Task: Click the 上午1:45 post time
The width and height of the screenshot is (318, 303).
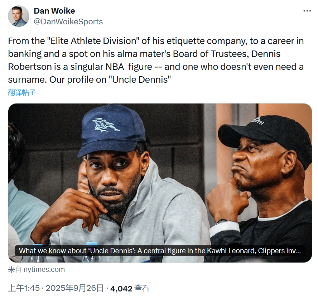Action: [x=24, y=288]
